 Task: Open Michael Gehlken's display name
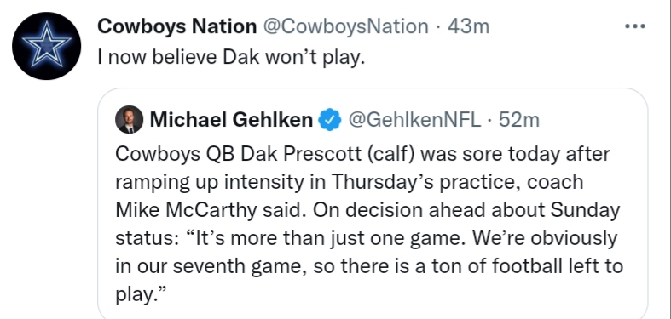231,120
